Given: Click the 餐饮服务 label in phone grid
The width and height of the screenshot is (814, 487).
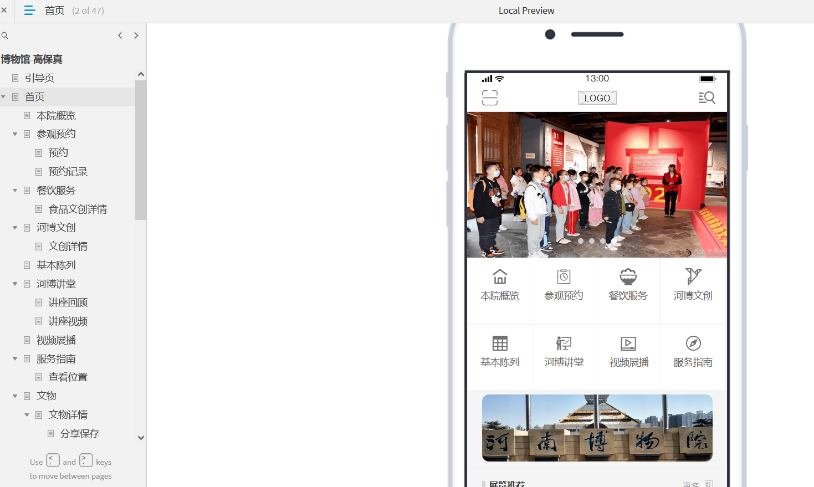Looking at the screenshot, I should (x=628, y=296).
